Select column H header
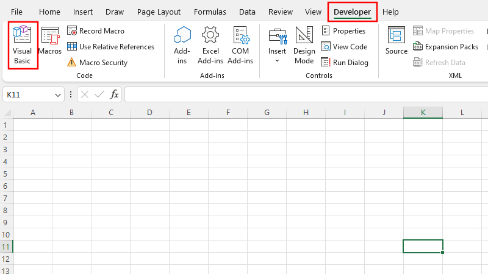Viewport: 488px width, 274px height. pyautogui.click(x=306, y=113)
